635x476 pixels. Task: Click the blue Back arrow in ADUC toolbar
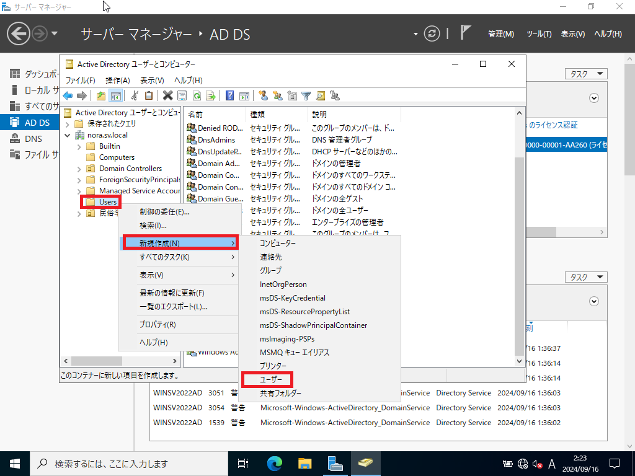pos(68,95)
